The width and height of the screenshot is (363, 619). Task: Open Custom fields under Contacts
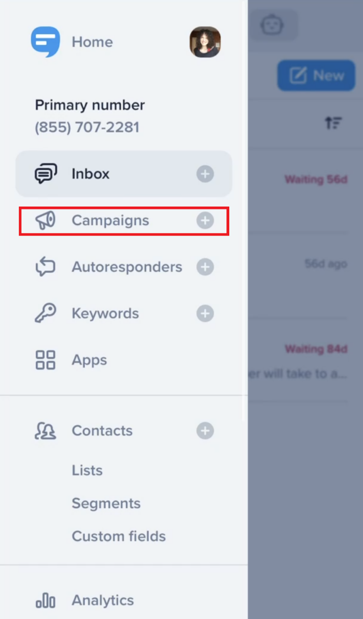[119, 536]
